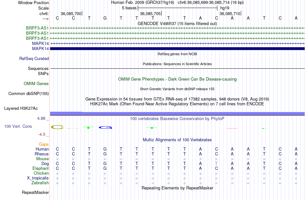Click the 5 bases scale bar line
This screenshot has width=305, height=200.
[178, 8]
